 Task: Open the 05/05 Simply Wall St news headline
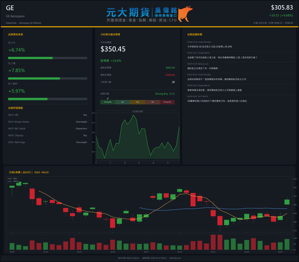pyautogui.click(x=222, y=57)
